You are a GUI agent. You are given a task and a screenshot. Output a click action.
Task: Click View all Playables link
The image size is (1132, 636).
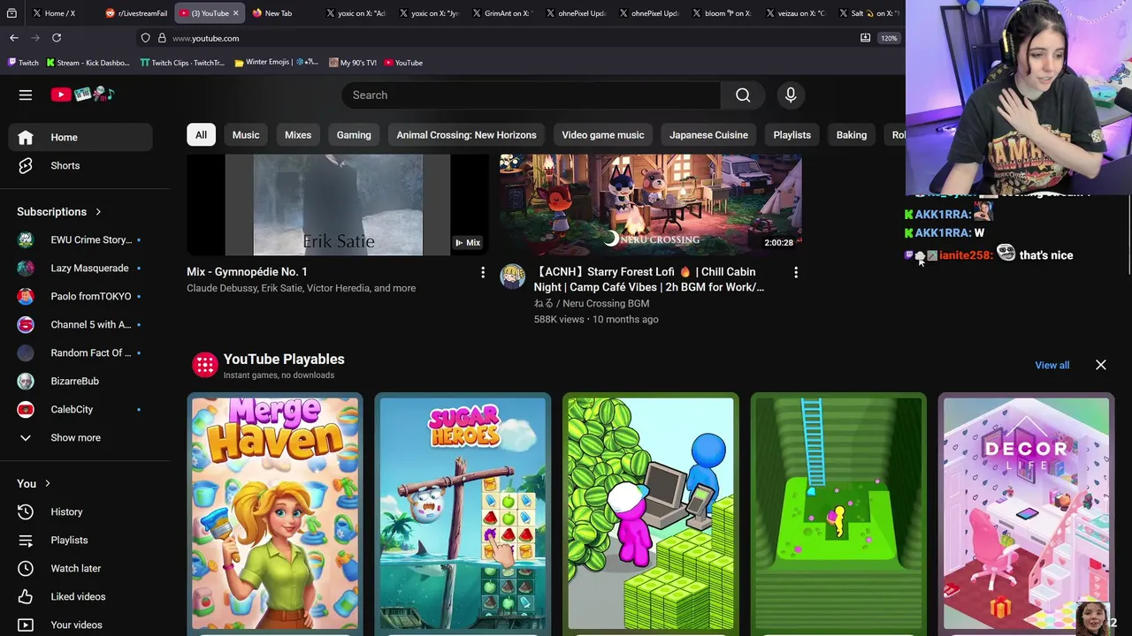pyautogui.click(x=1052, y=365)
